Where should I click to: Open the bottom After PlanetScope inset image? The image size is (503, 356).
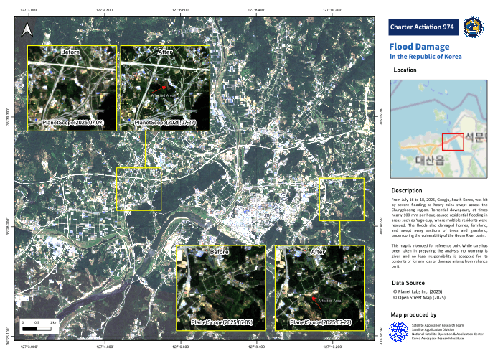point(319,288)
